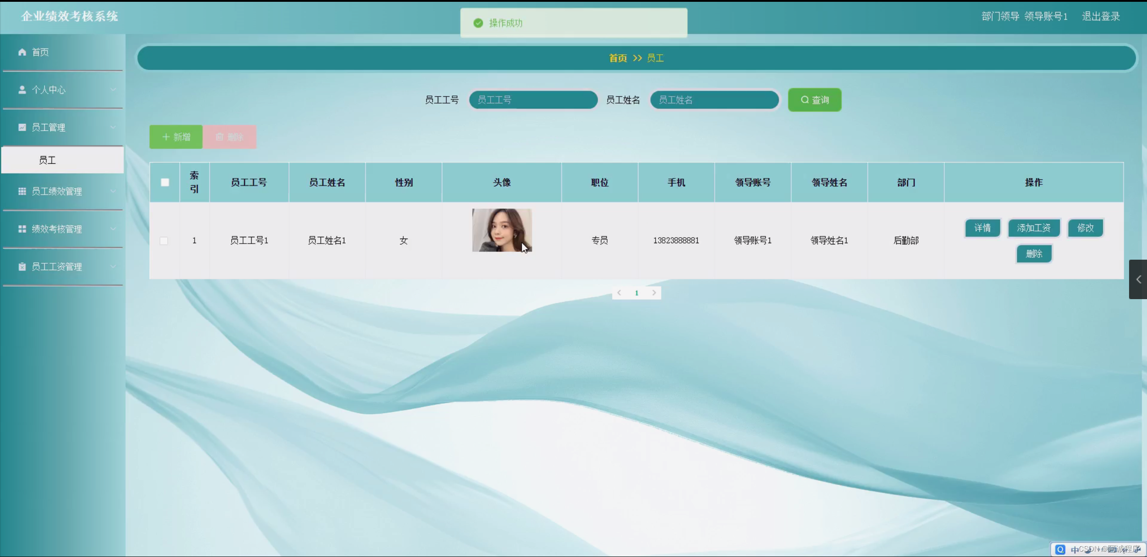Check the checkbox for 员工工号1 row
The height and width of the screenshot is (557, 1147).
click(x=164, y=240)
